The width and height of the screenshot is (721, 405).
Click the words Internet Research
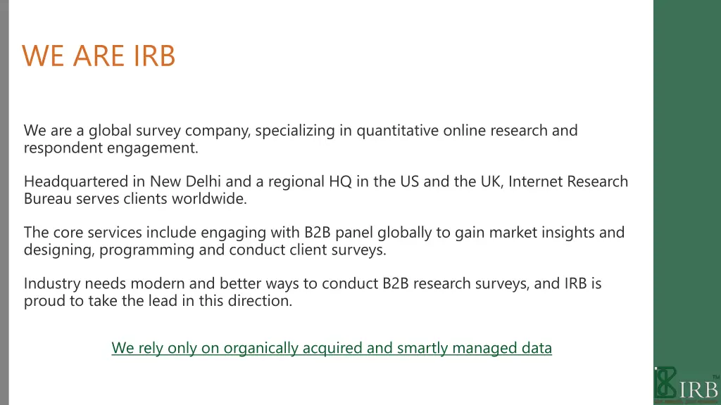click(568, 181)
